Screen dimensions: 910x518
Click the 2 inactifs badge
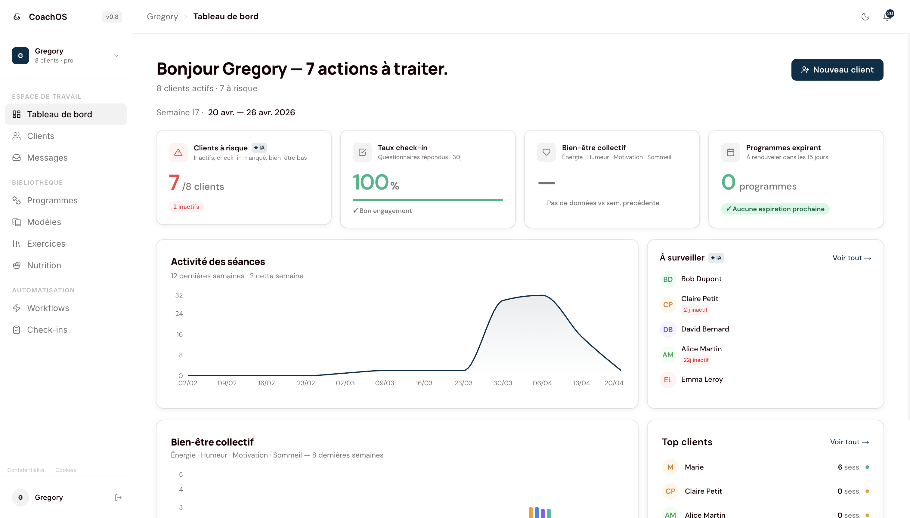[x=186, y=207]
